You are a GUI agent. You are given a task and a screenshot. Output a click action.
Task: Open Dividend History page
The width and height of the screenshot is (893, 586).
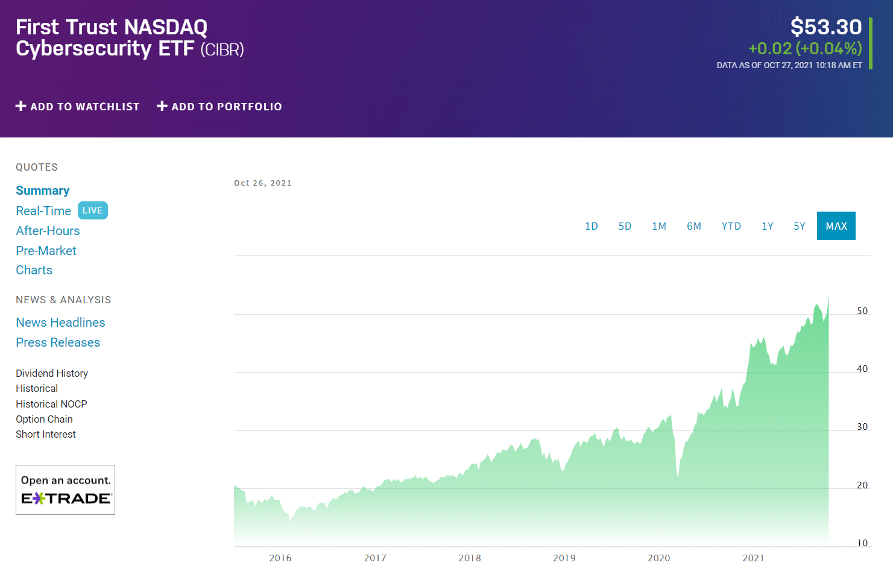click(x=52, y=373)
